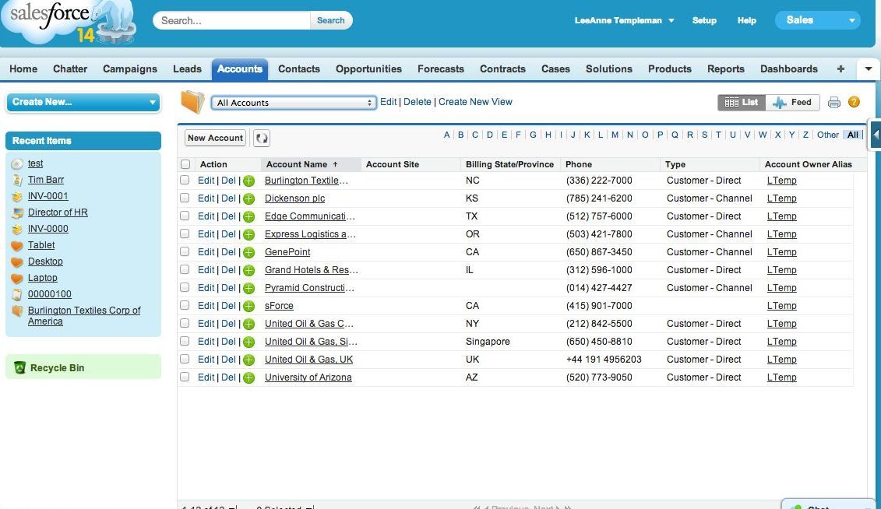
Task: Click the icon beside 00000100 recent item
Action: [x=17, y=294]
